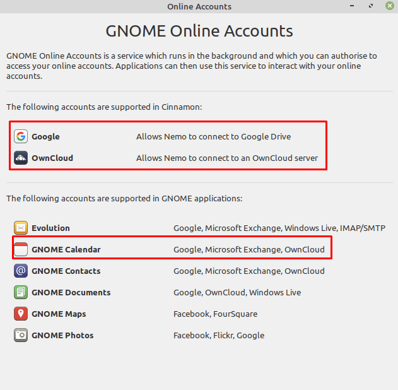Click Evolution's supported accounts list ending with IMAP/SMTP
This screenshot has width=398, height=390.
[279, 228]
